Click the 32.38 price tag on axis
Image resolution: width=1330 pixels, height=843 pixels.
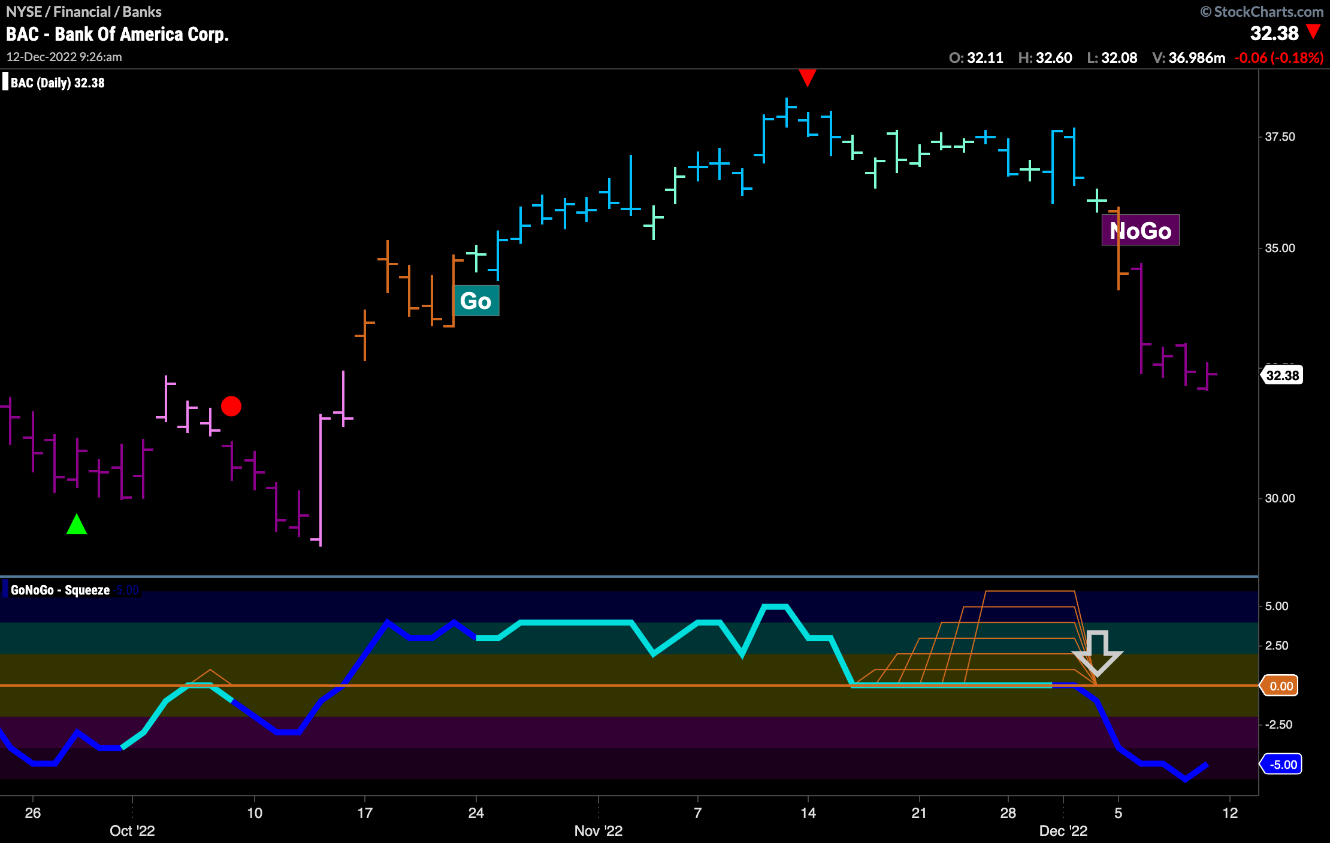(x=1281, y=375)
